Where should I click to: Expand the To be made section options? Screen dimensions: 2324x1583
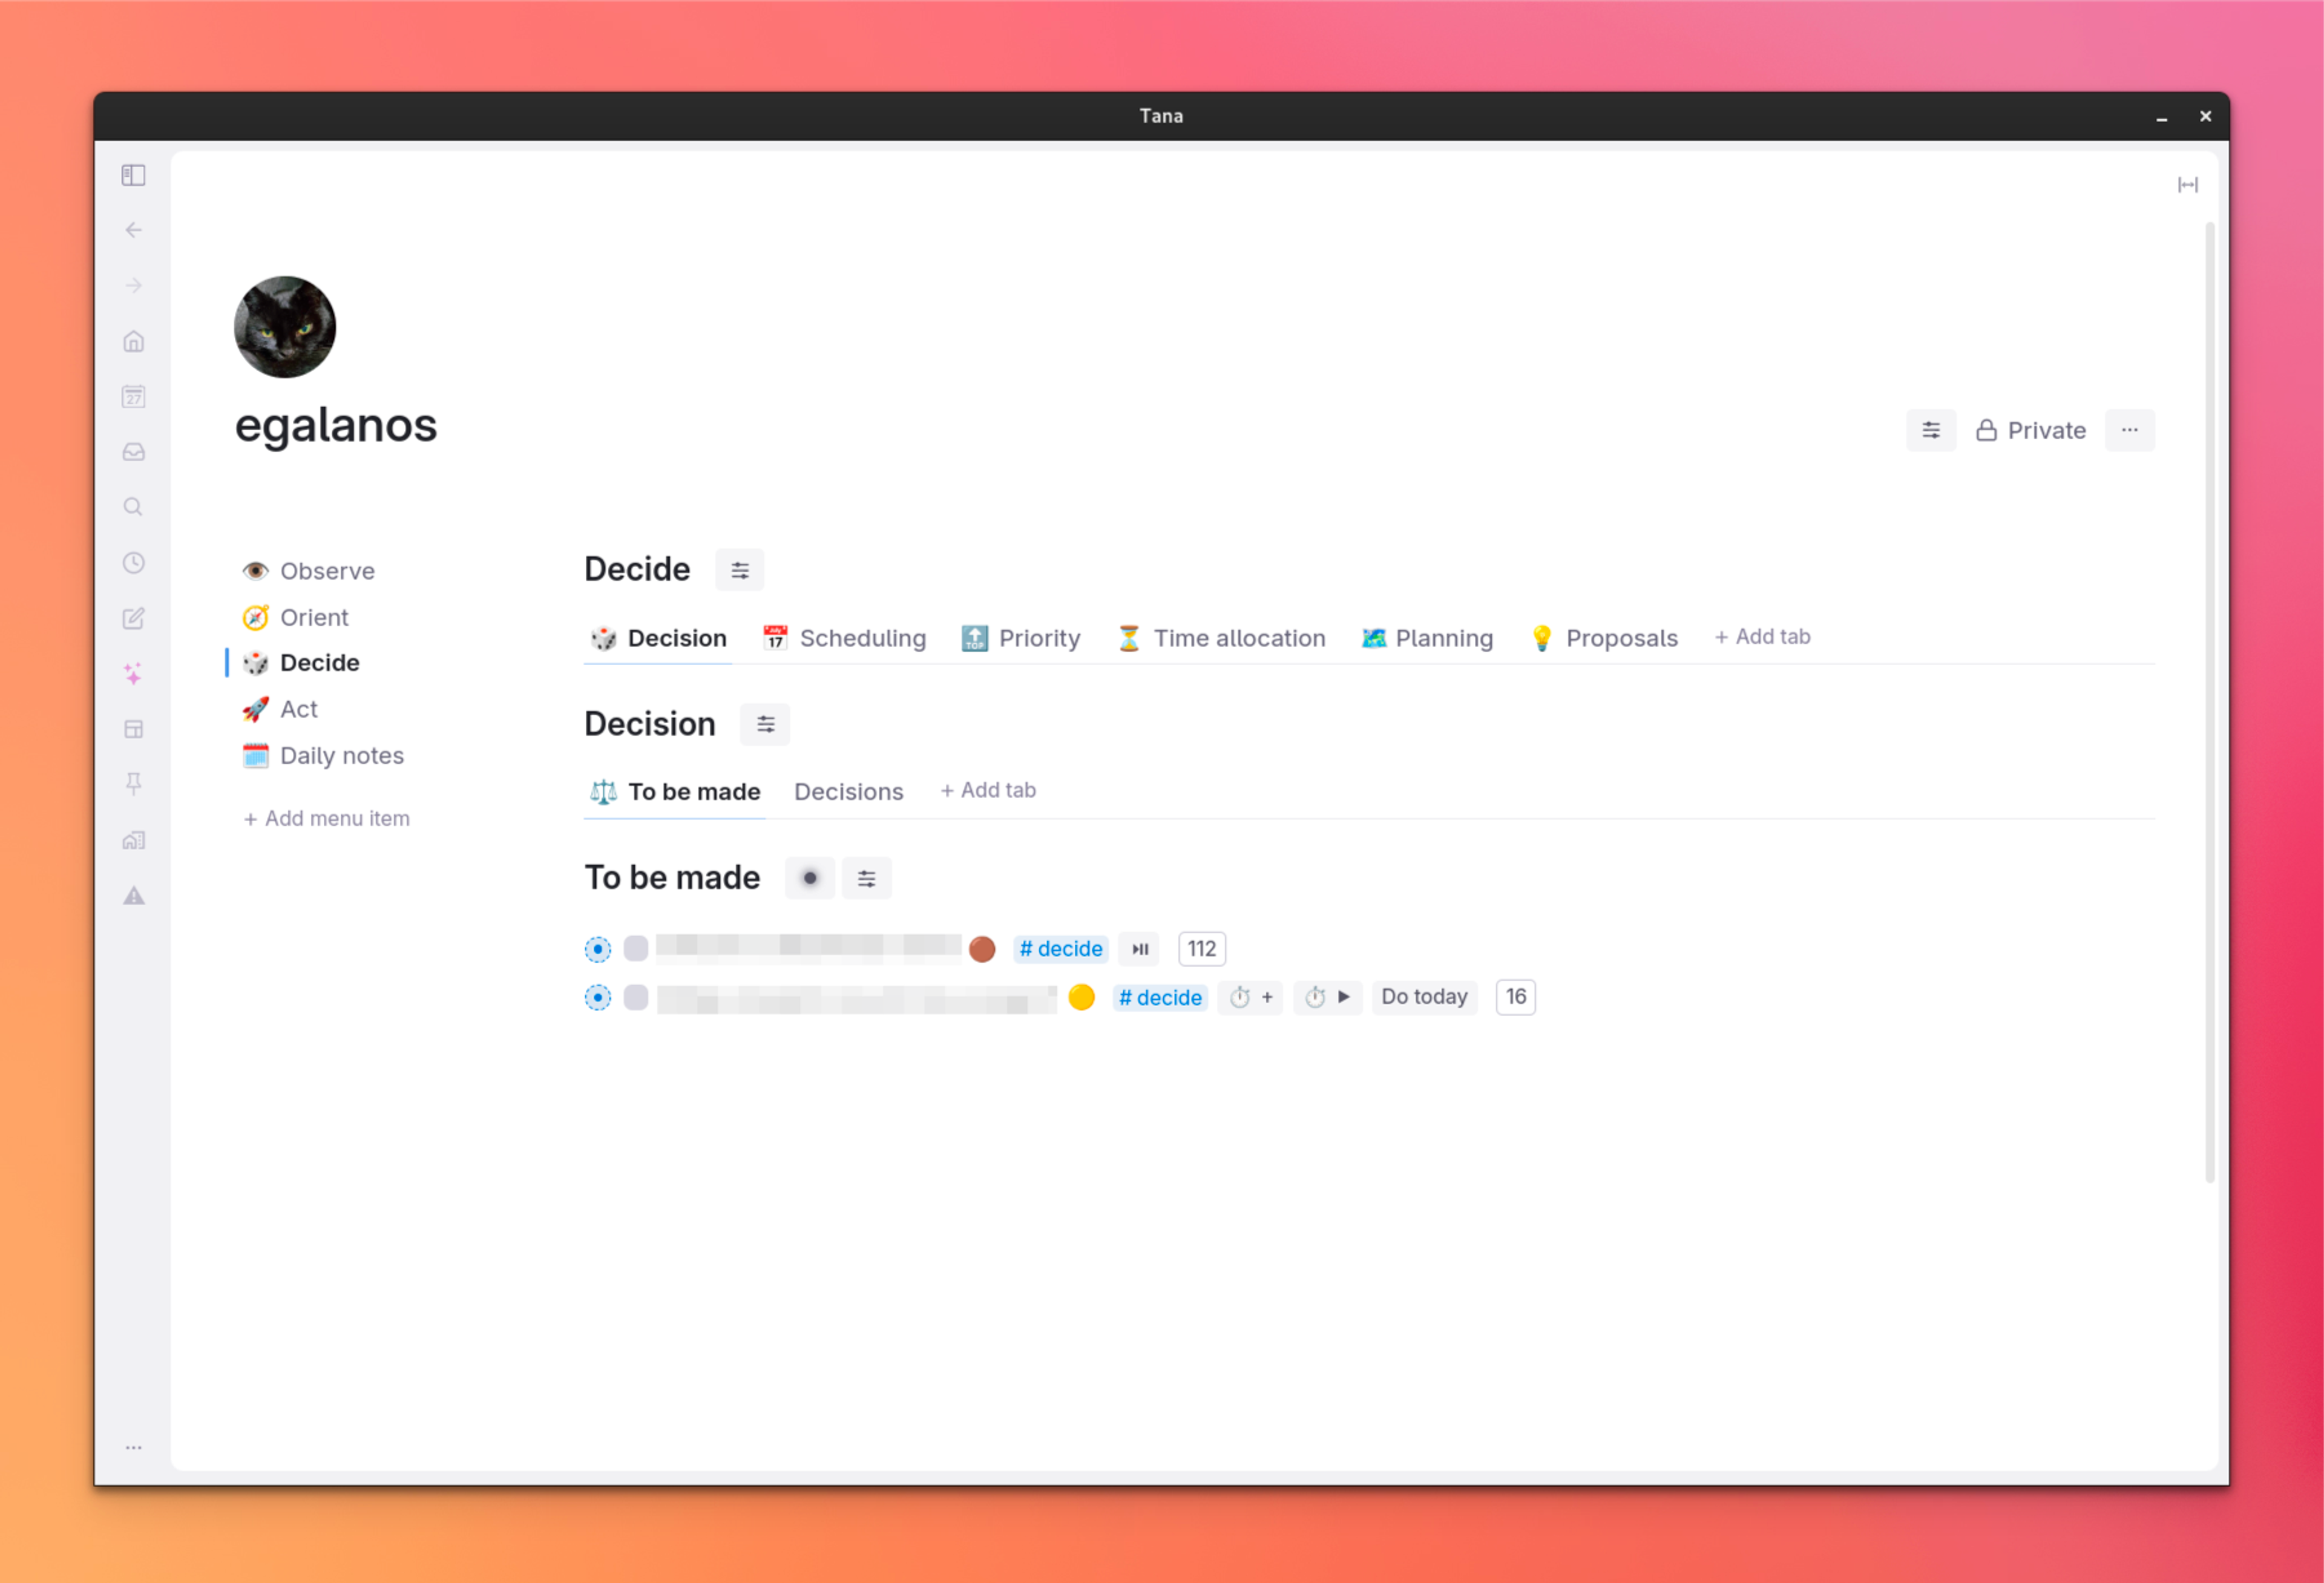867,877
